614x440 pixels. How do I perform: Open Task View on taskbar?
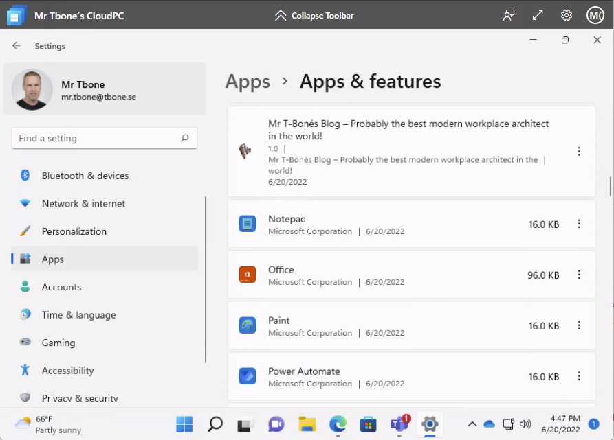(x=245, y=424)
